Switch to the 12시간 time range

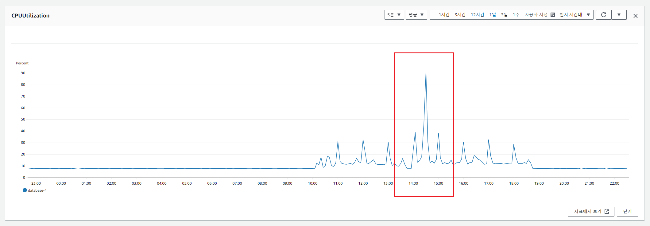tap(477, 15)
